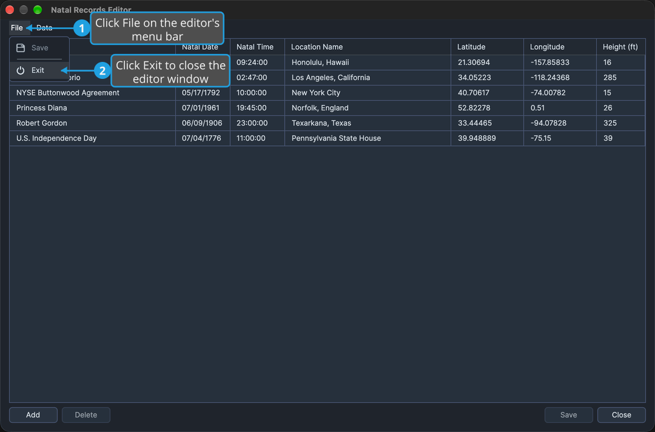Click latitude value 34.05223
The image size is (655, 432).
(x=487, y=77)
